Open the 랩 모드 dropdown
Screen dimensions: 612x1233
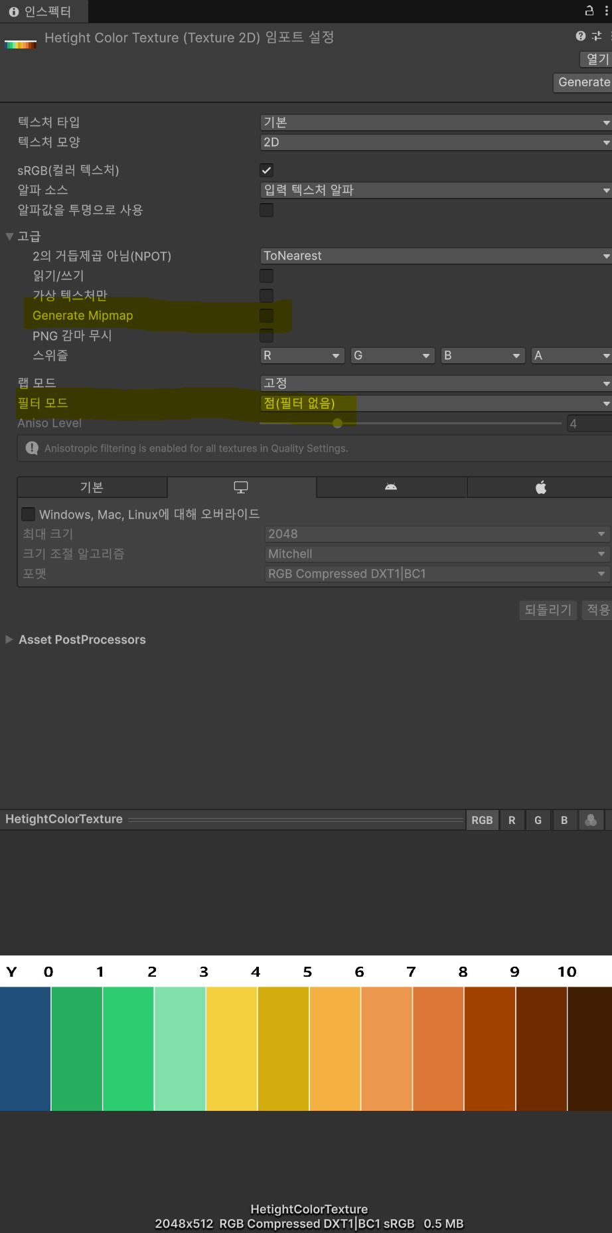(x=435, y=383)
